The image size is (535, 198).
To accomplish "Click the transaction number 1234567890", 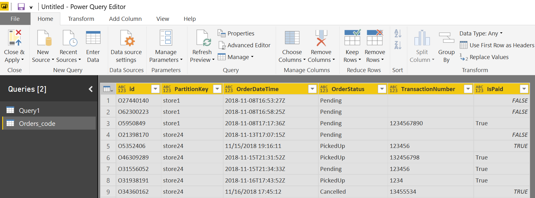I will click(x=431, y=123).
